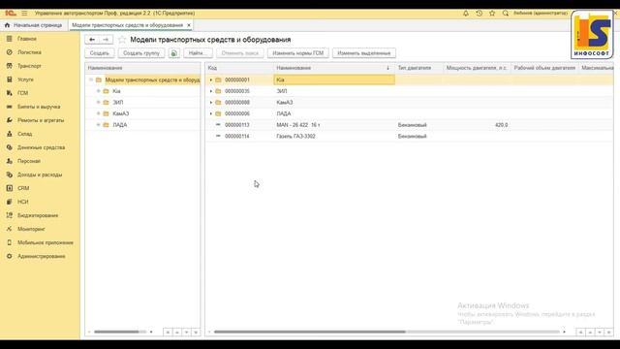Open НСИ section in sidebar
The image size is (620, 349).
22,202
